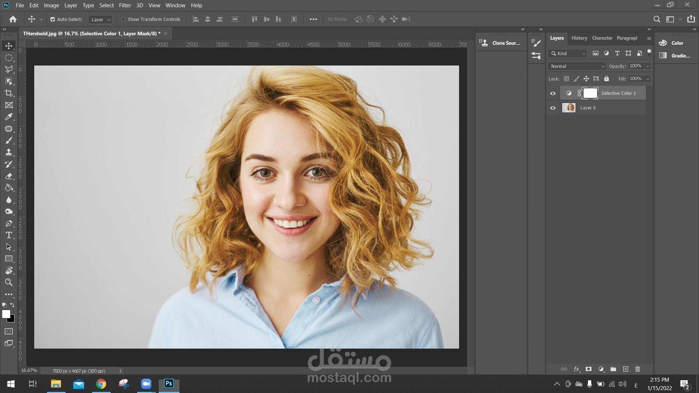Image resolution: width=699 pixels, height=393 pixels.
Task: Select the Zoom tool in toolbar
Action: (9, 282)
